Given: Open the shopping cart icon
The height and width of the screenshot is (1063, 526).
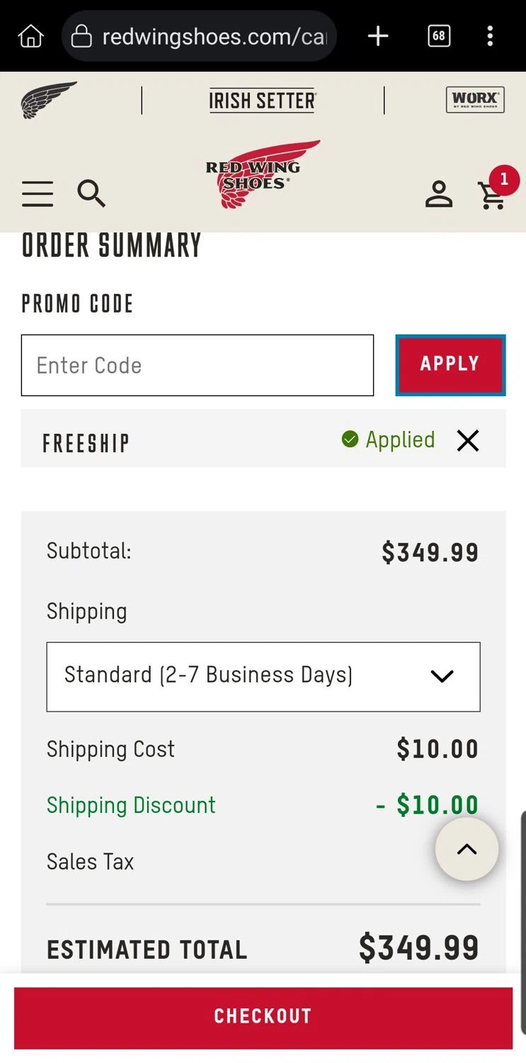Looking at the screenshot, I should coord(493,195).
